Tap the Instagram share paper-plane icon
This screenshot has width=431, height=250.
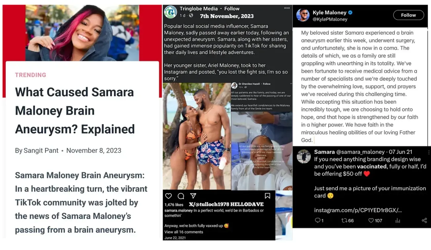[193, 196]
